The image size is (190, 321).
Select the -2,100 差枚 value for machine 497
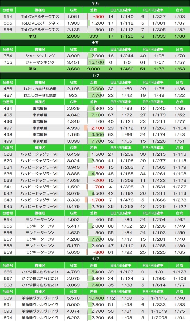pyautogui.click(x=96, y=128)
